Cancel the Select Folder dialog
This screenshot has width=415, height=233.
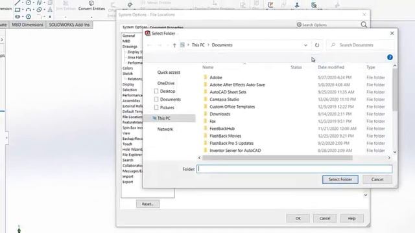tap(377, 179)
